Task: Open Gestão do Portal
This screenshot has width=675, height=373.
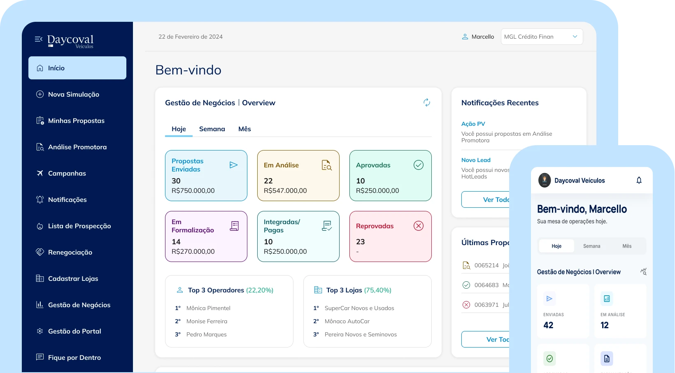Action: pos(74,331)
